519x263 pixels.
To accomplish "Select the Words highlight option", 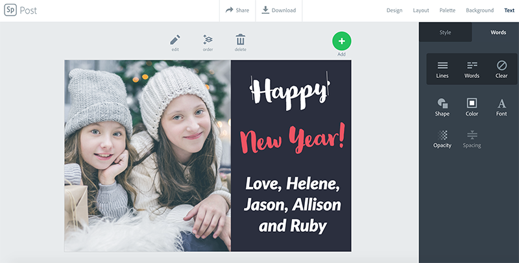I will click(472, 69).
